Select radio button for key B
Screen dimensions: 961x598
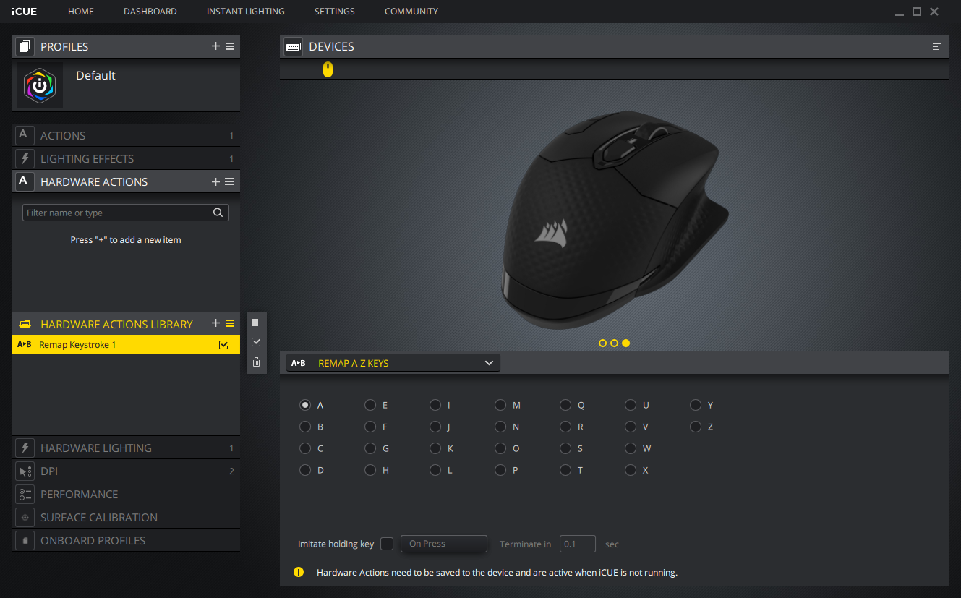[x=305, y=427]
